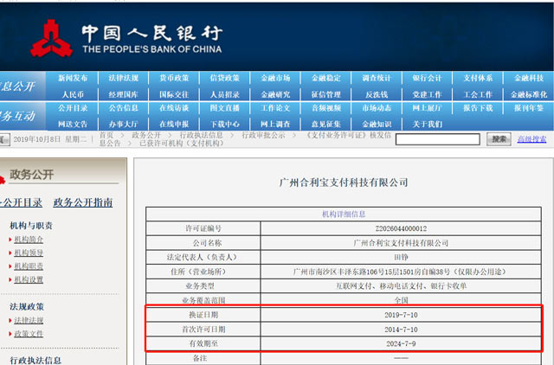Open 在线访谈 navigation item

point(174,108)
